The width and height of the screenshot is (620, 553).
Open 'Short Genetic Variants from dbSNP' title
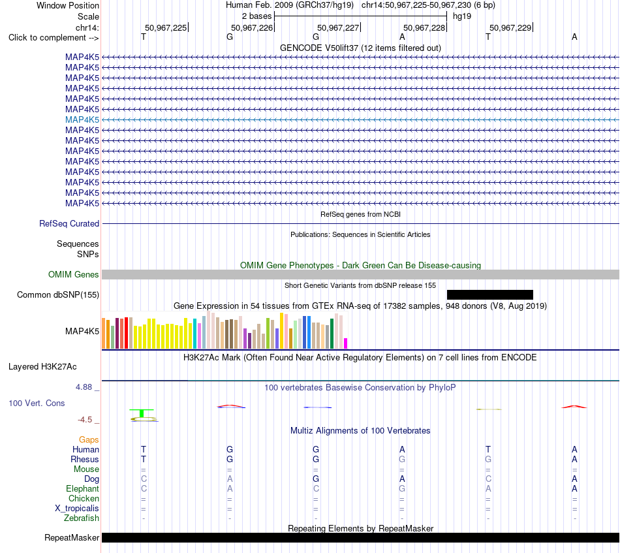click(x=360, y=285)
